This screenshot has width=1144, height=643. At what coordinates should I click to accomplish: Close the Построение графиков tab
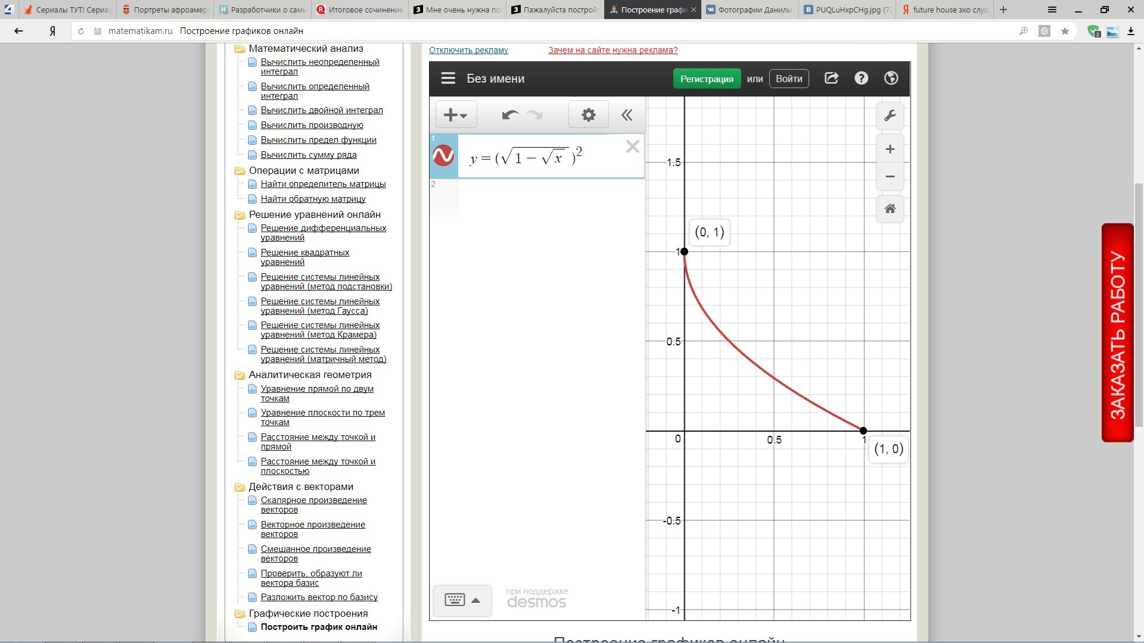tap(694, 10)
